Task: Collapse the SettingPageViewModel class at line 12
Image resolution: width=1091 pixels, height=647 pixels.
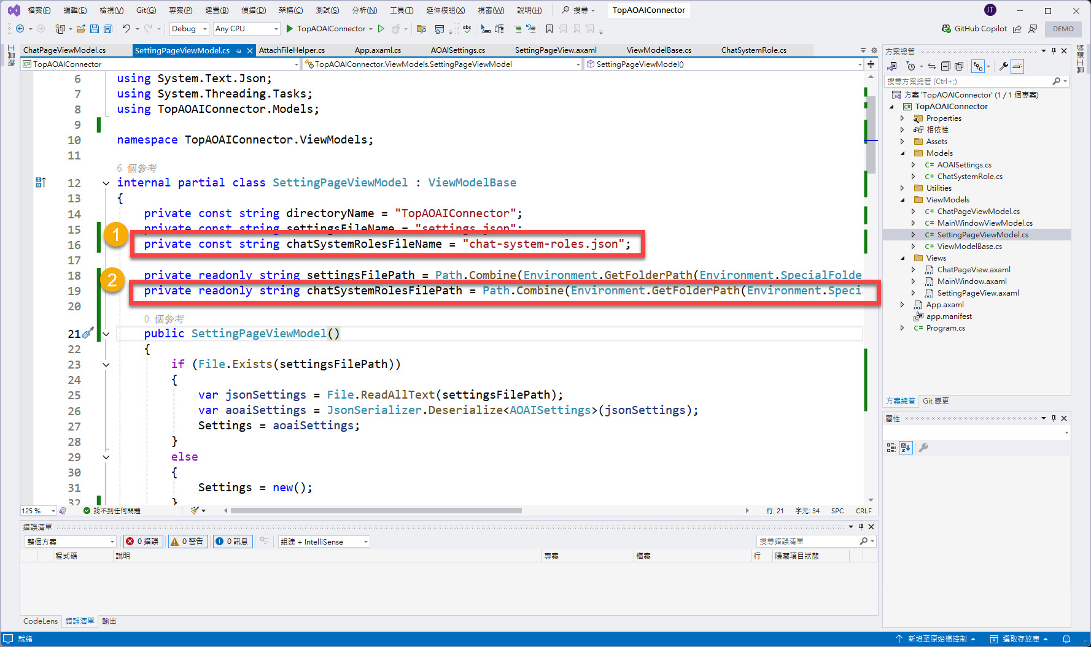Action: 106,183
